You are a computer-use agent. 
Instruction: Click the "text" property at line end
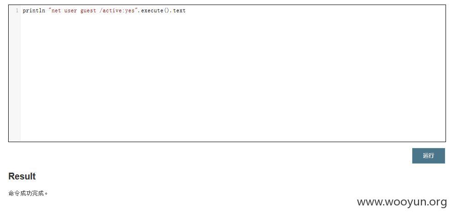179,10
